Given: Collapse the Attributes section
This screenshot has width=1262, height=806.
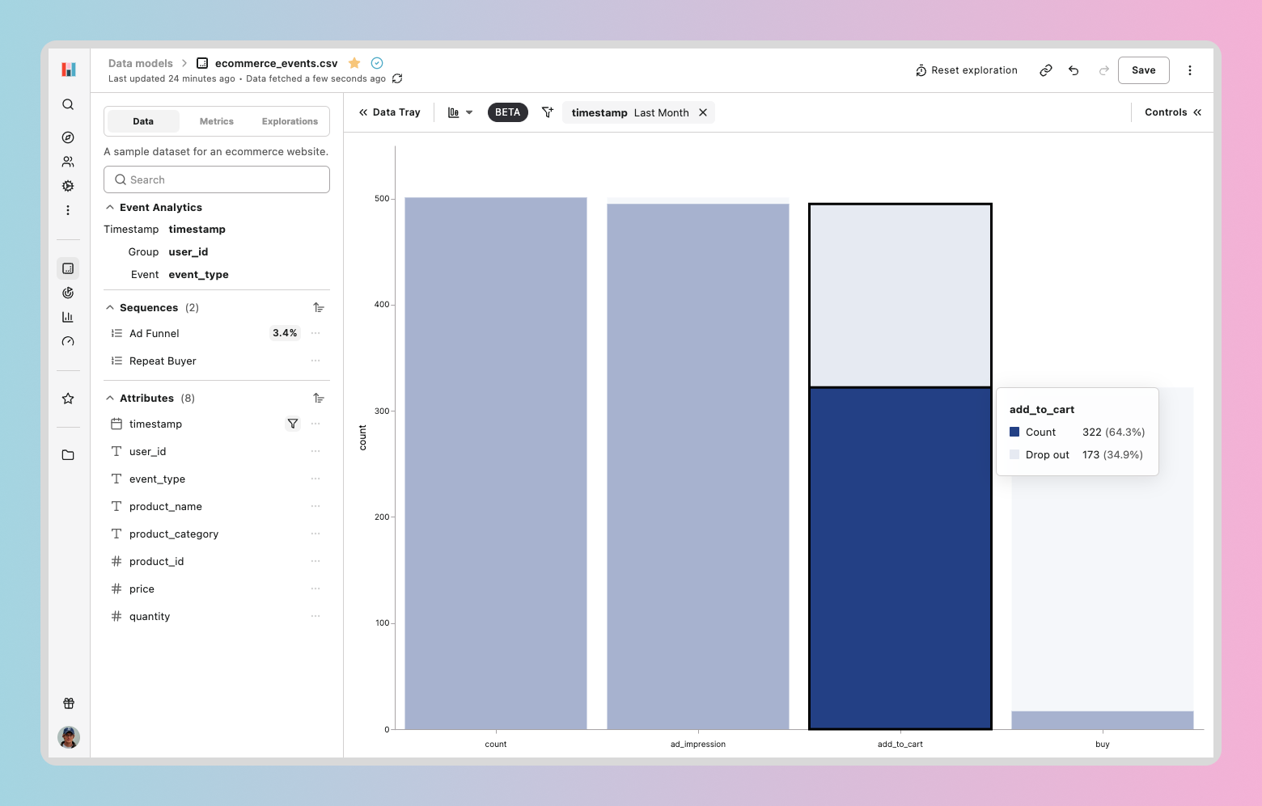Looking at the screenshot, I should (110, 399).
